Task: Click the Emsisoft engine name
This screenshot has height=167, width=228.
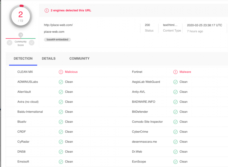Action: tap(23, 162)
